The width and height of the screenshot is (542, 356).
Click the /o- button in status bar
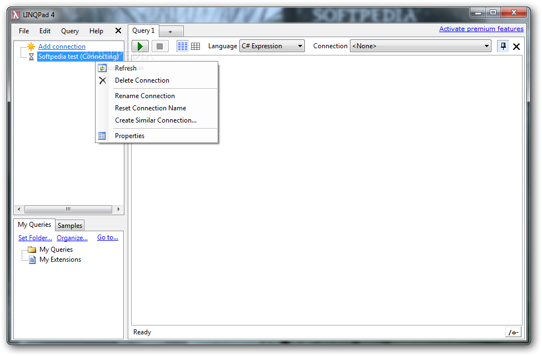pyautogui.click(x=513, y=332)
